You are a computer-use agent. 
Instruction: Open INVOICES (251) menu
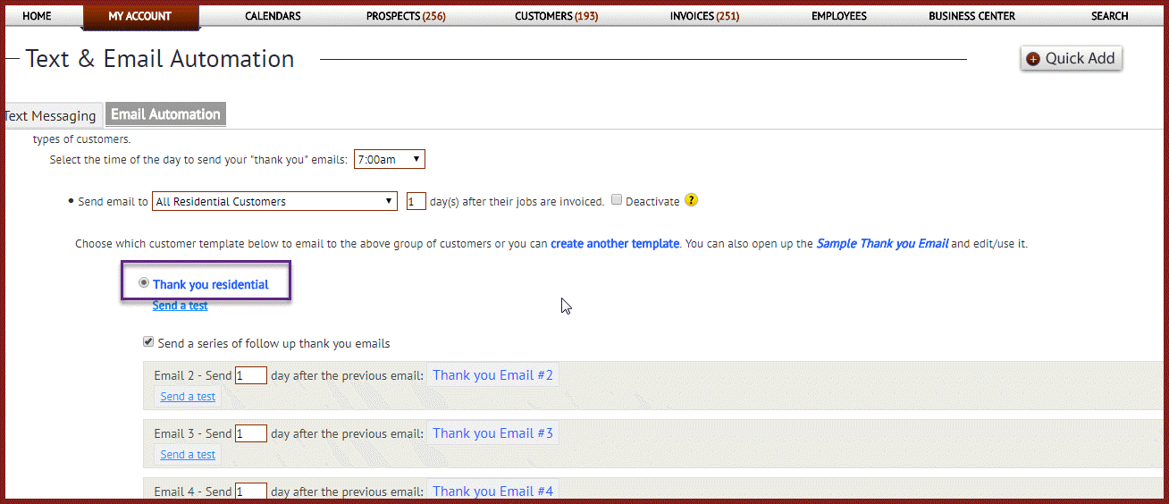(x=704, y=16)
